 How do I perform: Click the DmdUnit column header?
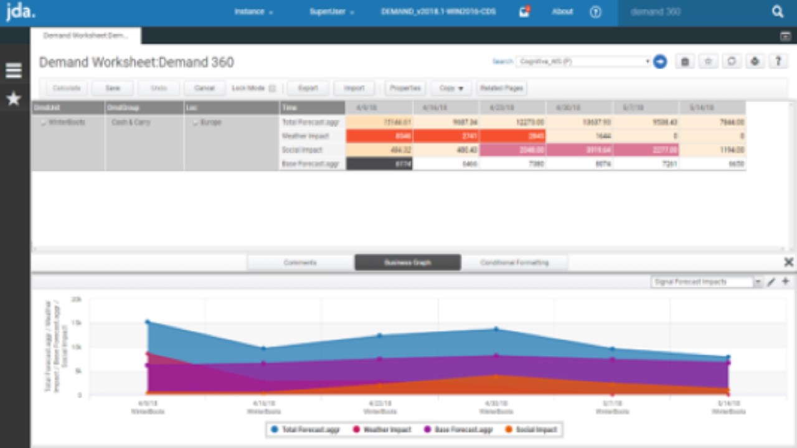68,108
